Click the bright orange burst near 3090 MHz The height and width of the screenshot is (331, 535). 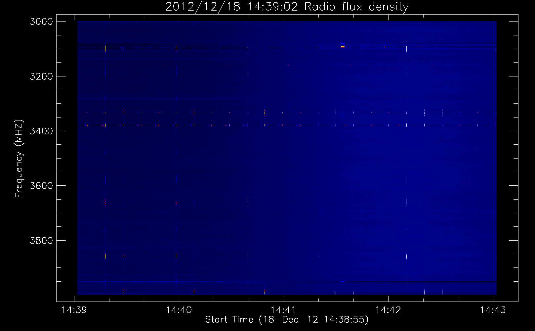[x=343, y=47]
